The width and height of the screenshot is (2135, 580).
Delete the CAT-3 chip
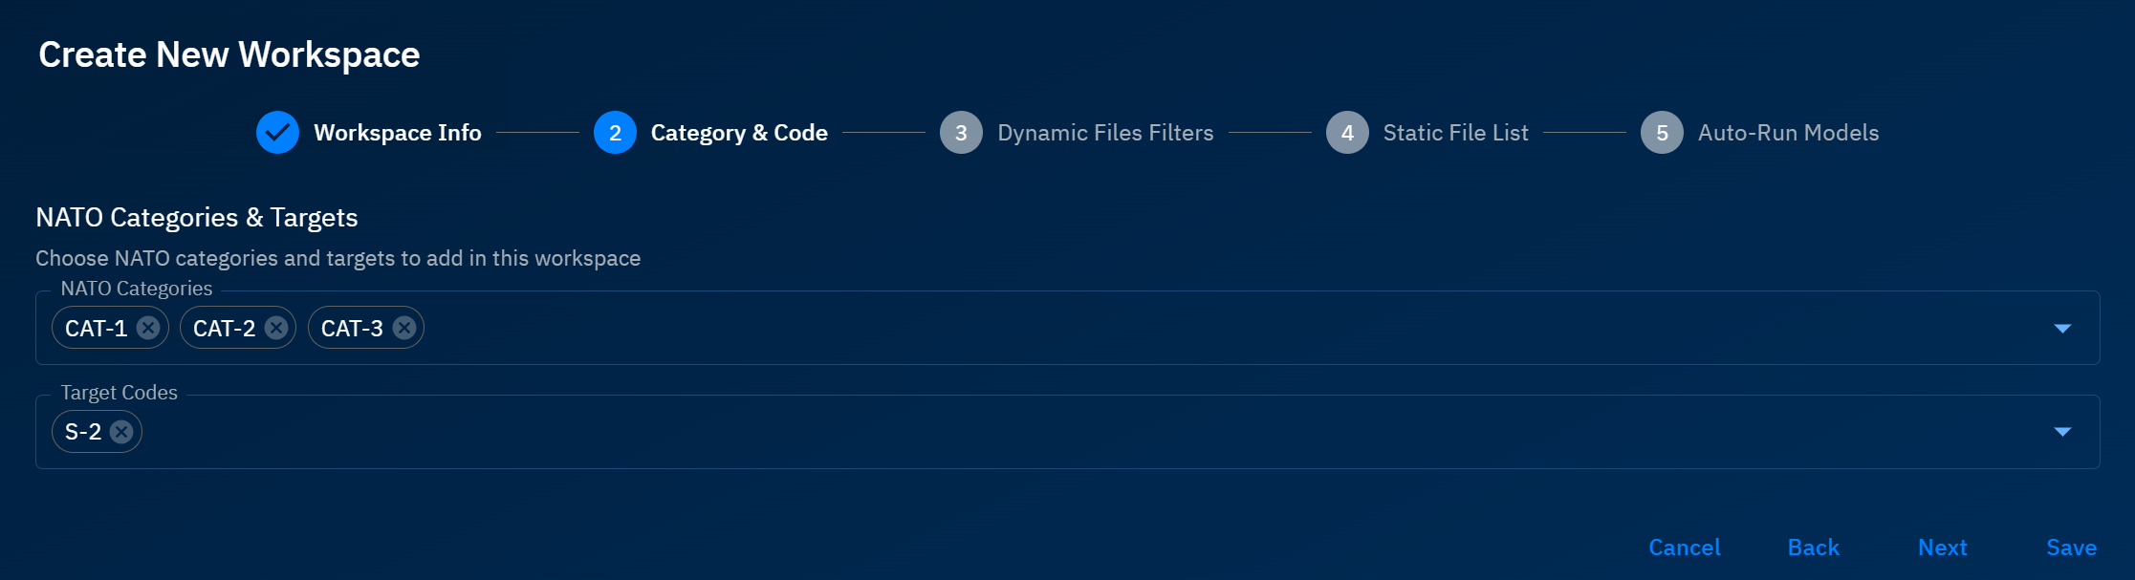point(404,328)
